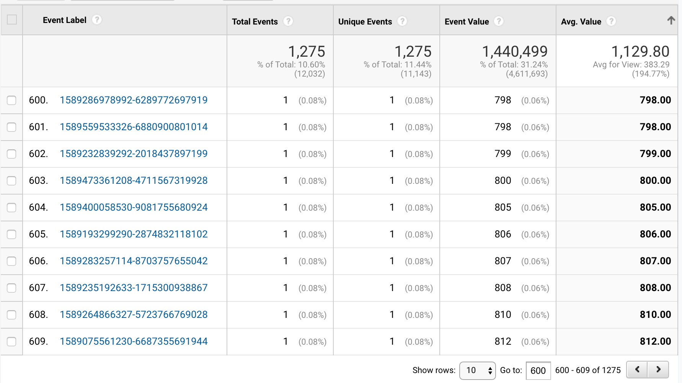This screenshot has width=682, height=383.
Task: Open event label 1589283257114-8703757655042
Action: (x=134, y=261)
